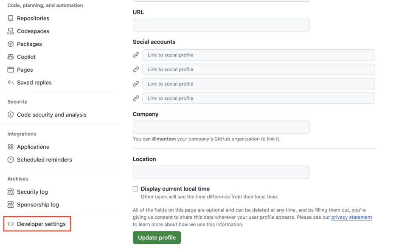Click the Pages browser window icon
Screen dimensions: 399x251
11,70
